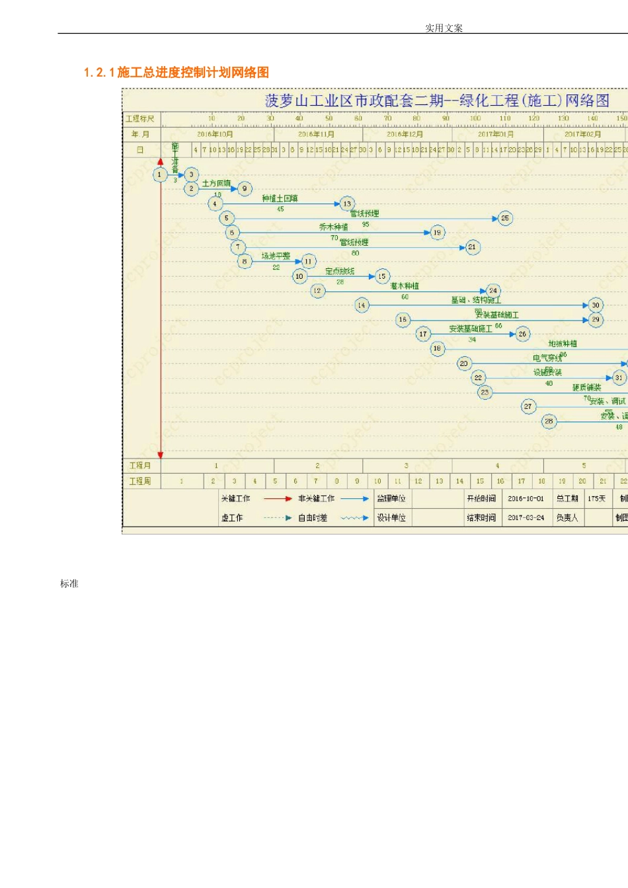Click node 21 in the diagram
Image resolution: width=628 pixels, height=888 pixels.
pyautogui.click(x=472, y=247)
